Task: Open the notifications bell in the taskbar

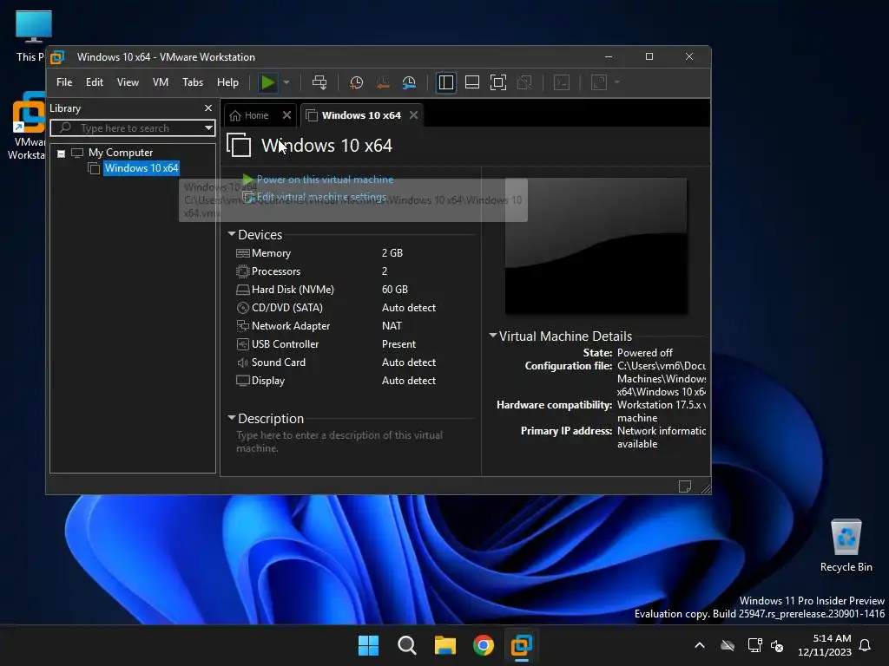Action: point(866,645)
